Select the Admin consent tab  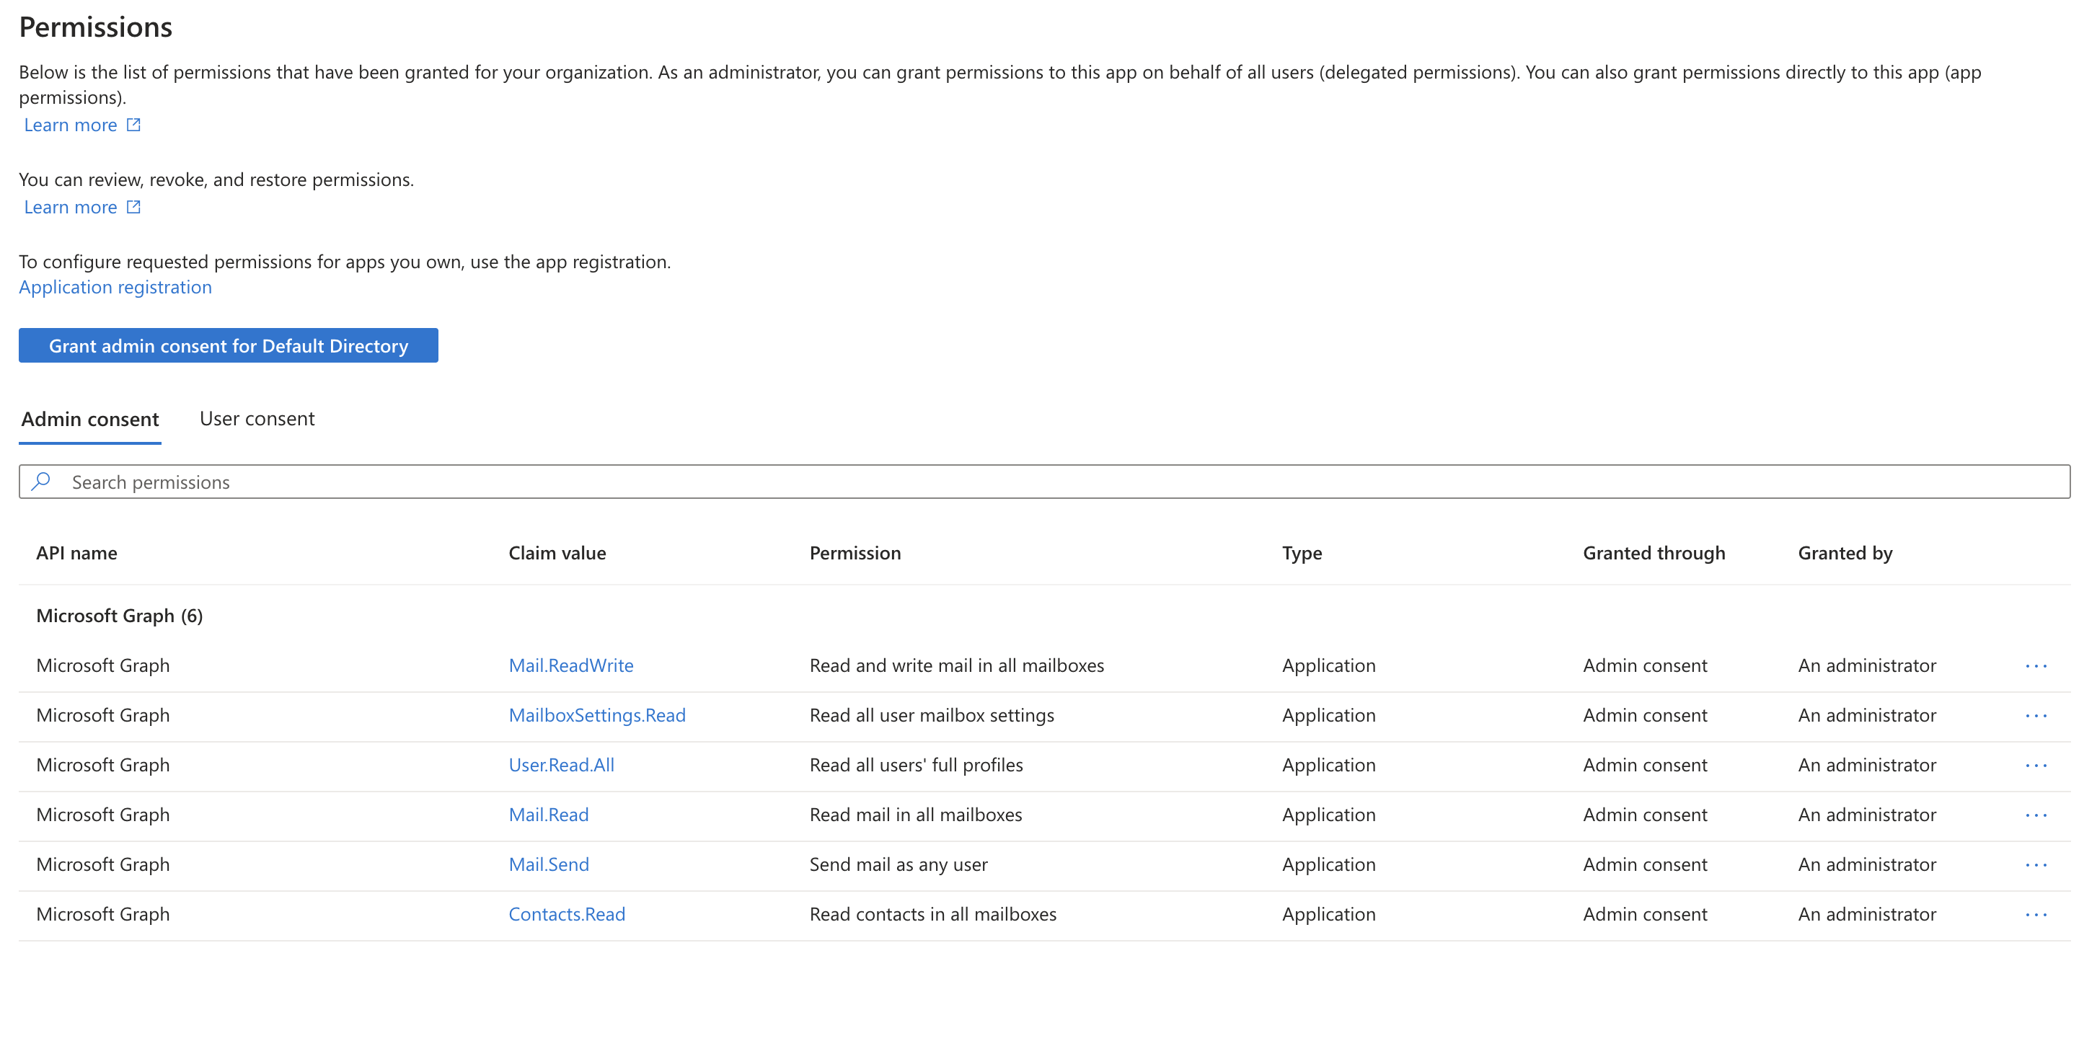click(x=89, y=418)
